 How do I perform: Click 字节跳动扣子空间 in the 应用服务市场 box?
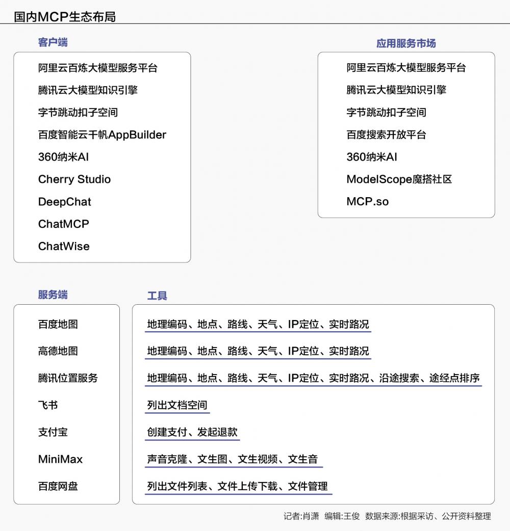(x=386, y=113)
